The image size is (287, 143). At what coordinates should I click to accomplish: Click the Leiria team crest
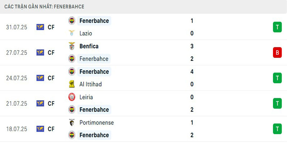tap(72, 97)
